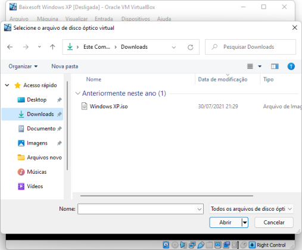Click the horizontal scrollbar of the file list

point(167,196)
